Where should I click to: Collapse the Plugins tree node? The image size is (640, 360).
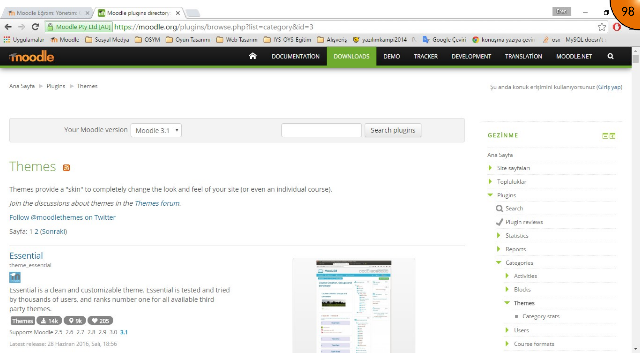pos(490,195)
